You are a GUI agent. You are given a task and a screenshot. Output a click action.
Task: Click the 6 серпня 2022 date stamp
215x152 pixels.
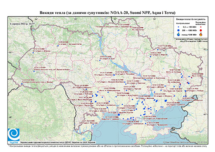[x=22, y=24]
